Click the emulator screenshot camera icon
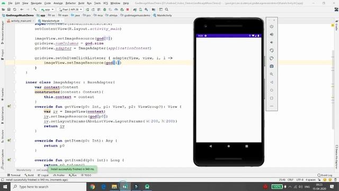This screenshot has height=191, width=339. click(272, 66)
